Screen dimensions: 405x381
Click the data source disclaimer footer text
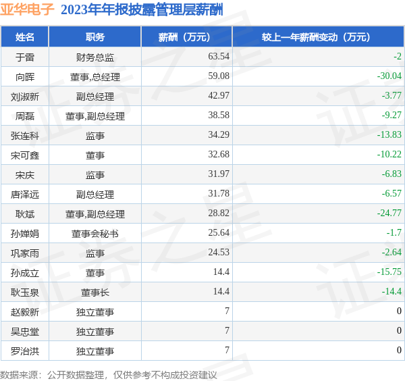coord(108,375)
